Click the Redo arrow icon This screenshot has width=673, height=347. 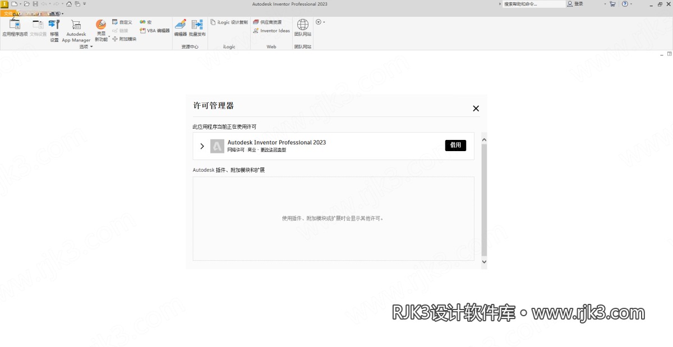click(x=56, y=4)
